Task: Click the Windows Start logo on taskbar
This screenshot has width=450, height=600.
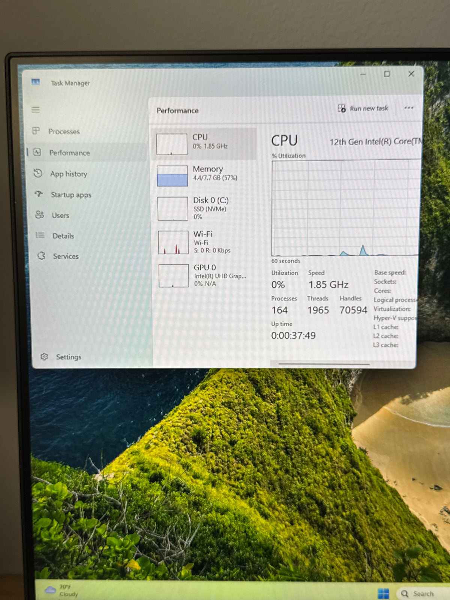Action: pos(383,594)
